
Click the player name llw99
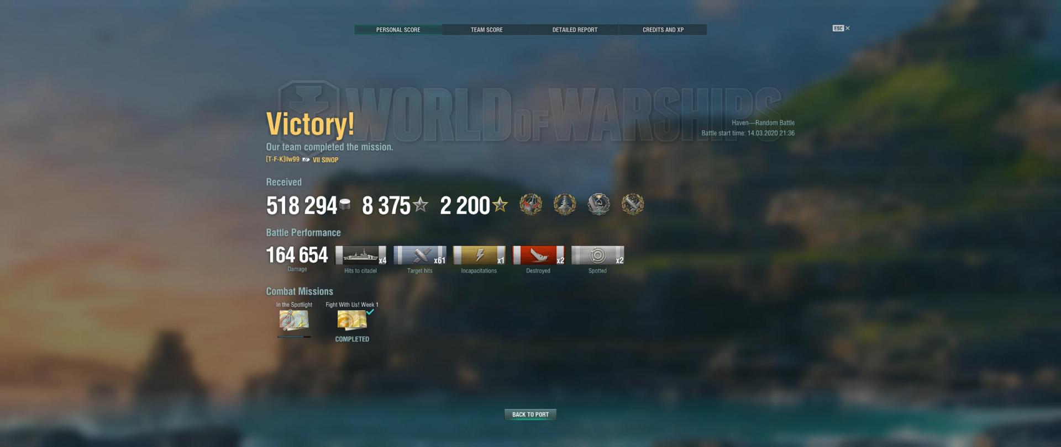click(292, 159)
